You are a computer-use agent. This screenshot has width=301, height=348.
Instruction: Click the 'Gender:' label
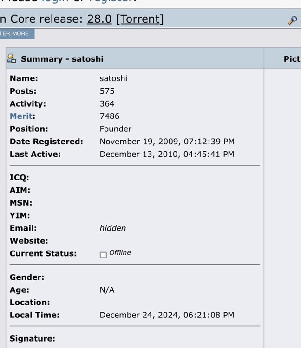tap(27, 277)
